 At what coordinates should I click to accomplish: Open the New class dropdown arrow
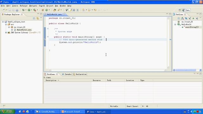(x=49, y=10)
